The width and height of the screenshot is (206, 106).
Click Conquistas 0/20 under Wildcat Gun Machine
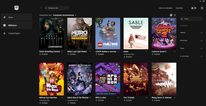(x=44, y=100)
